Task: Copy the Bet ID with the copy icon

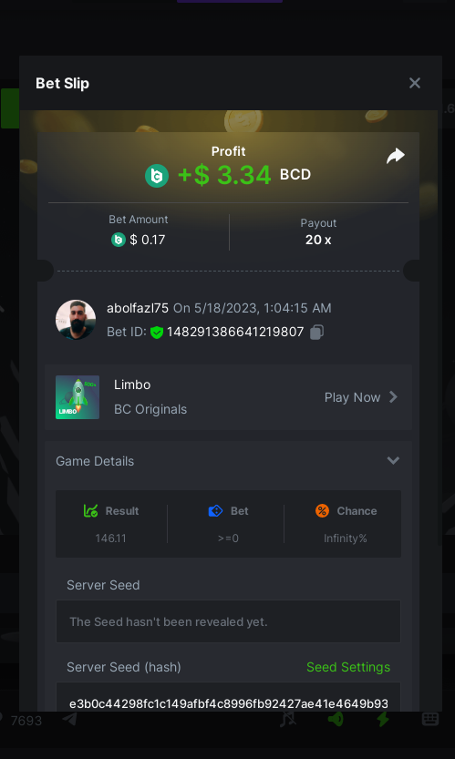Action: (x=316, y=332)
